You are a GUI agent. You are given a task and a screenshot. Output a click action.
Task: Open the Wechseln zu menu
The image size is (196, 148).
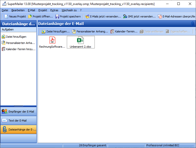pos(69,10)
